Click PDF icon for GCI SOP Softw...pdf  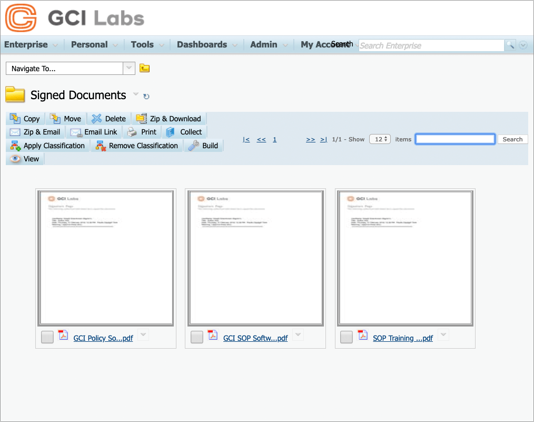pos(213,335)
